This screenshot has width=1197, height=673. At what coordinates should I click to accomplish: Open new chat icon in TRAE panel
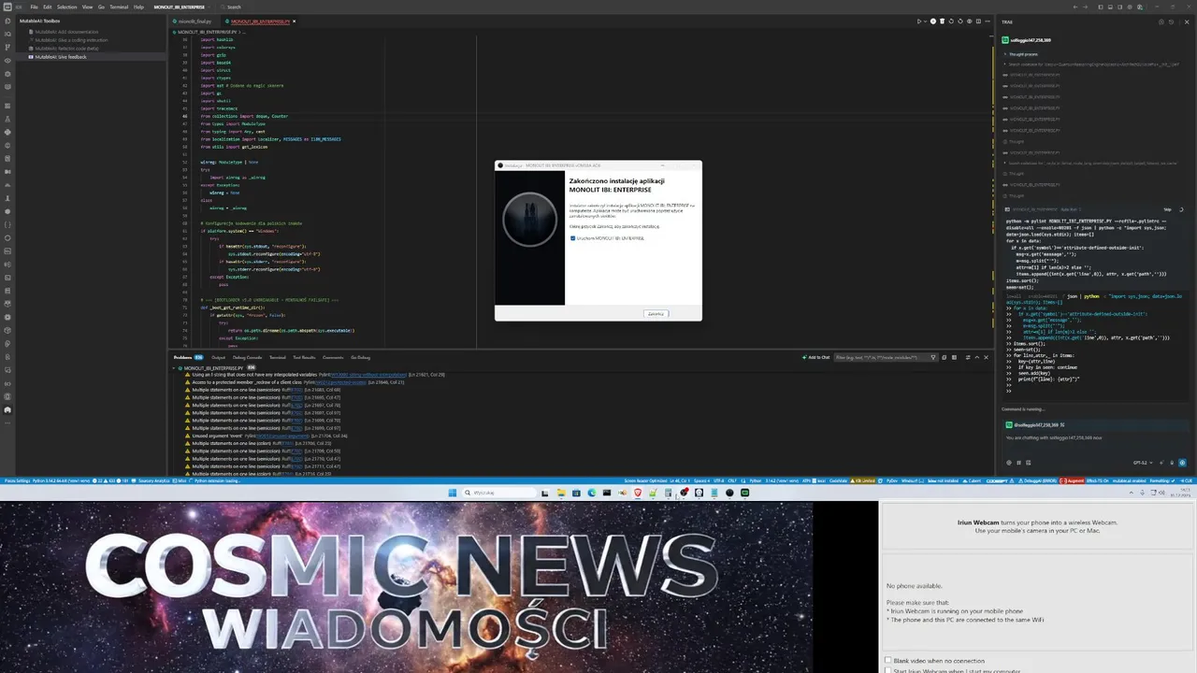point(1162,21)
